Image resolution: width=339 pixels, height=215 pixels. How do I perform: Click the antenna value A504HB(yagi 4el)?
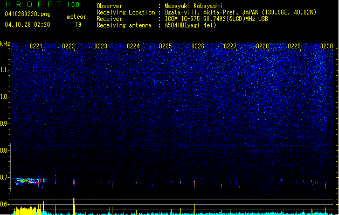[190, 25]
